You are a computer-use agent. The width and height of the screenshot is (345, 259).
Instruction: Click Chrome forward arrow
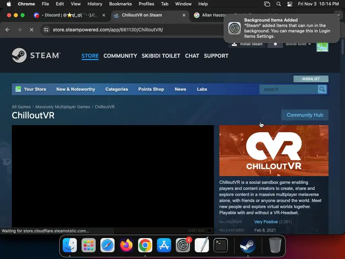20,30
